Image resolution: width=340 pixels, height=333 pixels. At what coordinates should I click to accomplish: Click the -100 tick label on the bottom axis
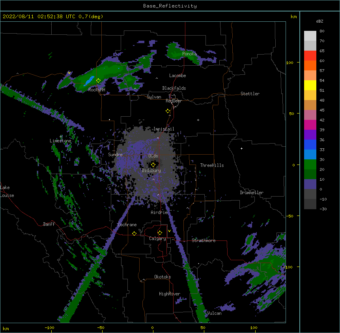coord(49,327)
